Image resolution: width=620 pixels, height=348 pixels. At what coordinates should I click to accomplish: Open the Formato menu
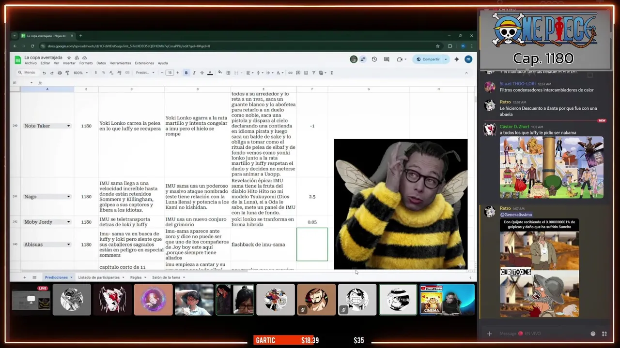(86, 63)
